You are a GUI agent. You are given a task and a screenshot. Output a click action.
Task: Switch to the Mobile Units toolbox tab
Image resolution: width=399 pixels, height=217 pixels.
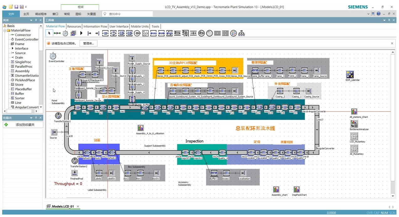tap(140, 26)
